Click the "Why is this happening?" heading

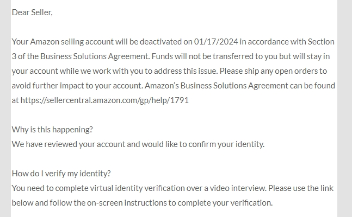(x=52, y=130)
